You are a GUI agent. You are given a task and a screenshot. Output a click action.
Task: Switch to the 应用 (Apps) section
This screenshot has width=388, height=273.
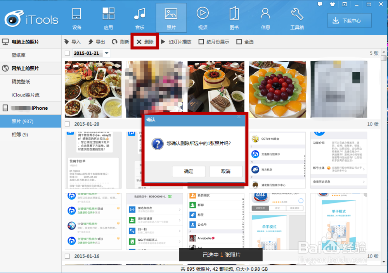108,17
